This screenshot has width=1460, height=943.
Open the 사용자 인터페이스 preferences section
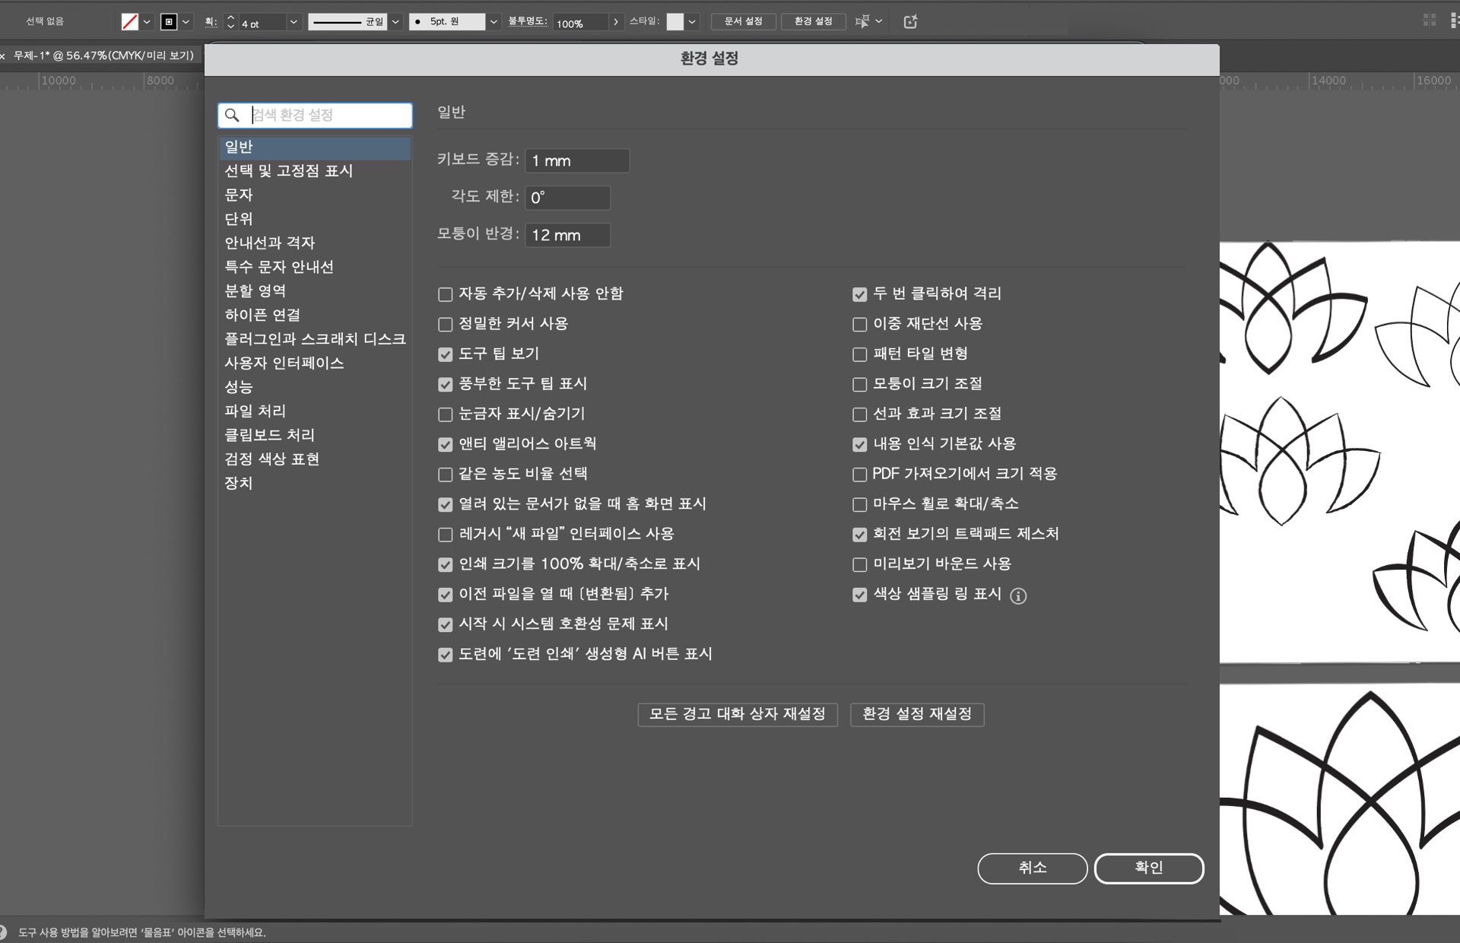tap(284, 363)
